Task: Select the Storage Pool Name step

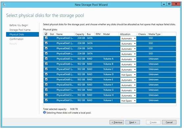Action: pos(20,30)
